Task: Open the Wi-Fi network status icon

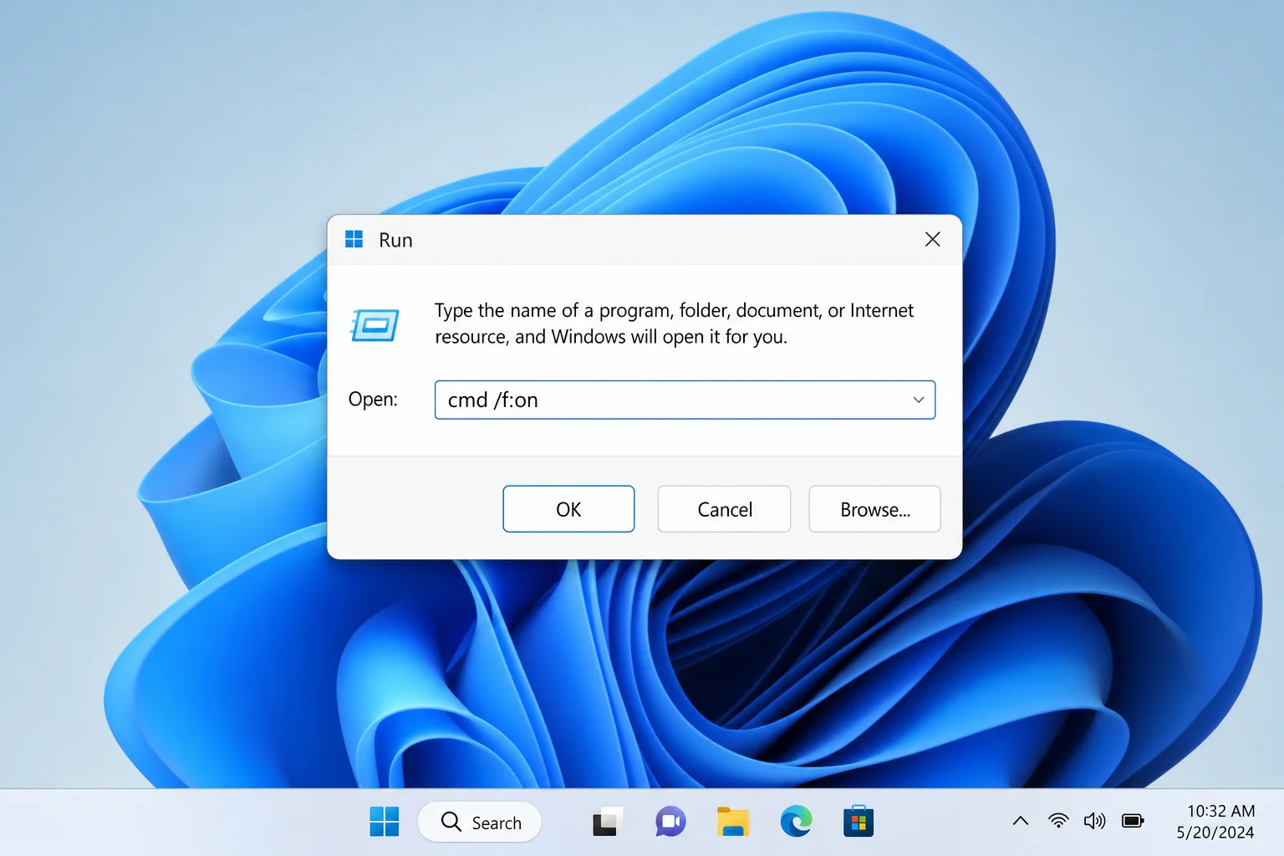Action: (x=1058, y=821)
